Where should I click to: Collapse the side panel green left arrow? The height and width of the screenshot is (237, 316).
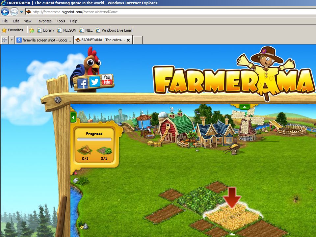73,117
